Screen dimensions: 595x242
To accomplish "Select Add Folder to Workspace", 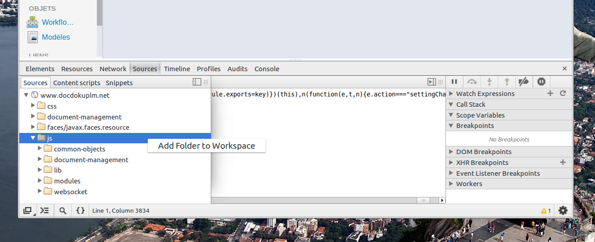I will (x=206, y=146).
